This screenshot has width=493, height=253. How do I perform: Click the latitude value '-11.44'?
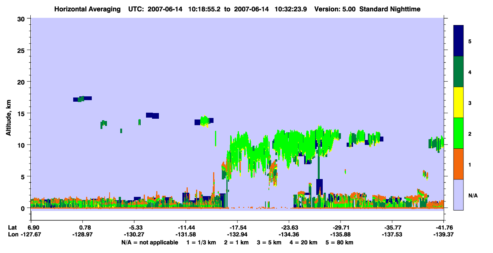click(186, 228)
